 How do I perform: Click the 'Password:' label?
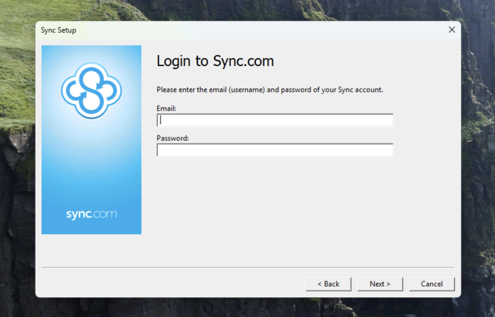coord(172,138)
